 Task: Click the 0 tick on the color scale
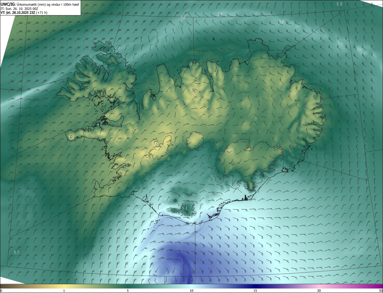pos(1,291)
